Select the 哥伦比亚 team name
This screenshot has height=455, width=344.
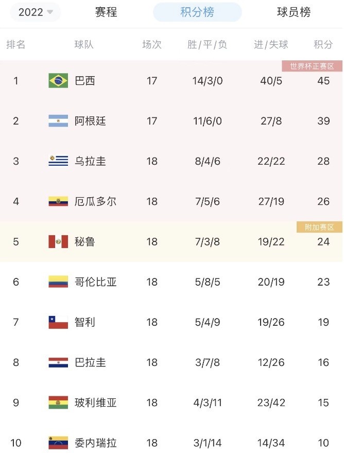coord(95,282)
